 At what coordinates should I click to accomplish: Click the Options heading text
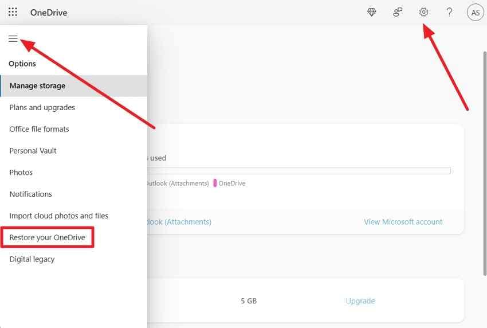point(22,64)
